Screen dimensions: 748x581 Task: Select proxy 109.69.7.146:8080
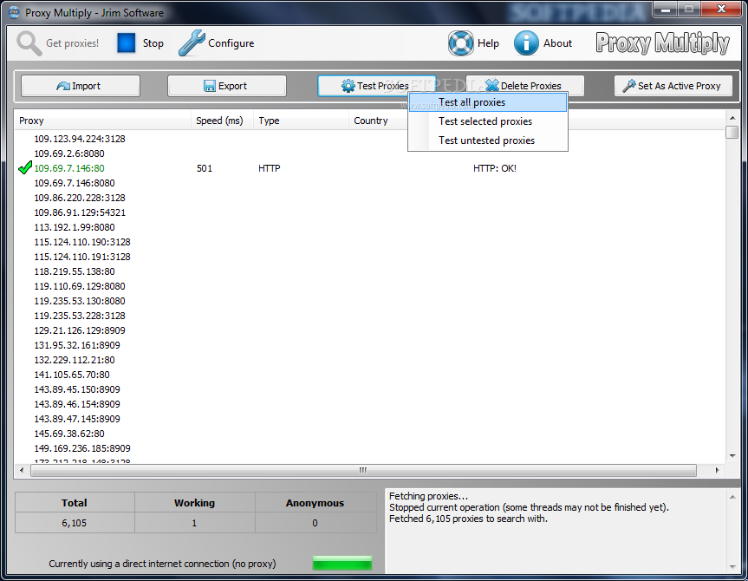pyautogui.click(x=75, y=183)
